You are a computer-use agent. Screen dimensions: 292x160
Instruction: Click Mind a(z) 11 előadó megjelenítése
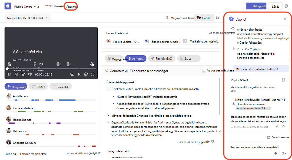coord(26,154)
